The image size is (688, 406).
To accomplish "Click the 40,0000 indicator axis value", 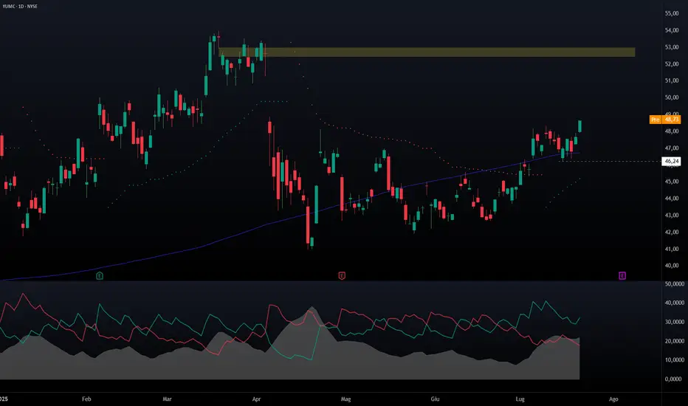I will pos(675,303).
